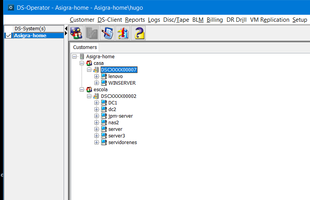Open the DS-Client menu

[x=110, y=20]
